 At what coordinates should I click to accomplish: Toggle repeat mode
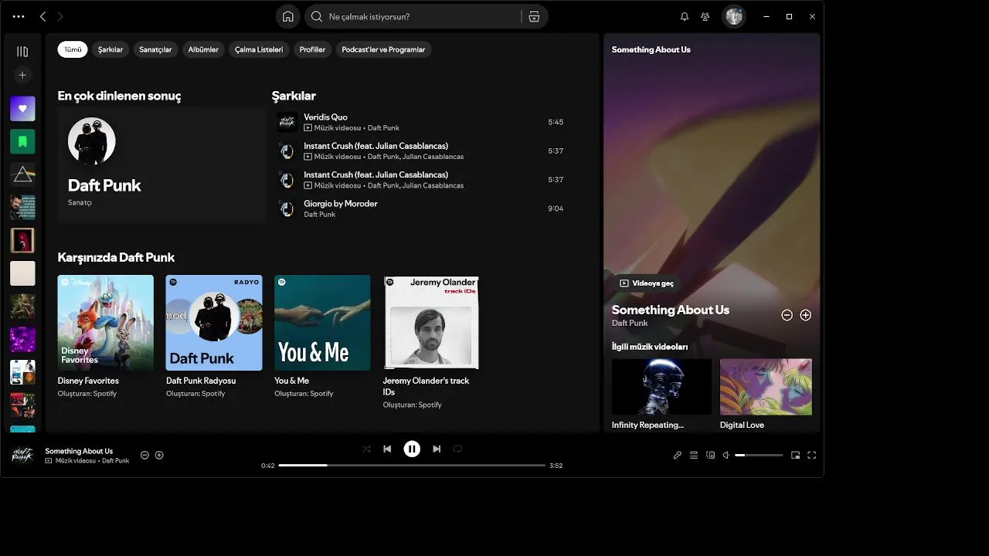[x=457, y=449]
